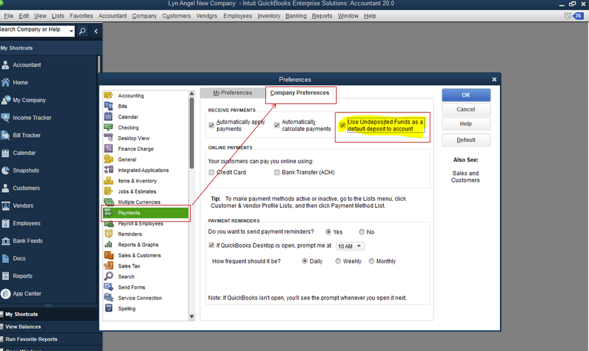Click the Spelling icon
Screen dimensions: 589x351
pyautogui.click(x=108, y=308)
